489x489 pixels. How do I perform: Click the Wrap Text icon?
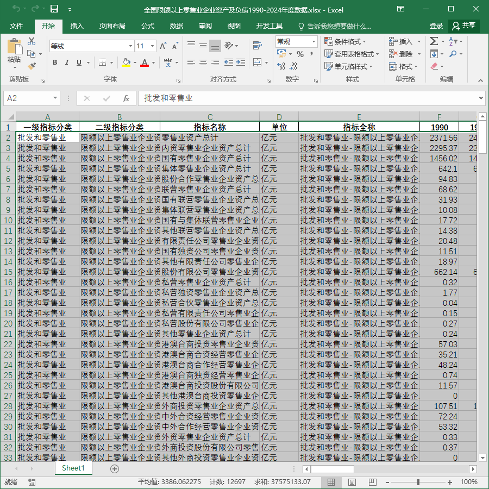tap(258, 46)
